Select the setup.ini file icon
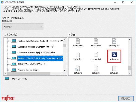The image size is (136, 102). pyautogui.click(x=77, y=68)
